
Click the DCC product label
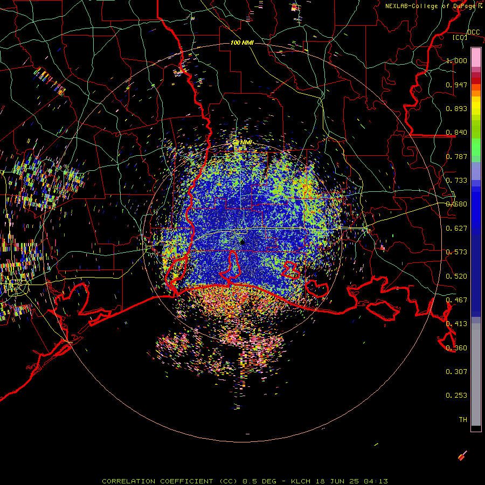473,32
